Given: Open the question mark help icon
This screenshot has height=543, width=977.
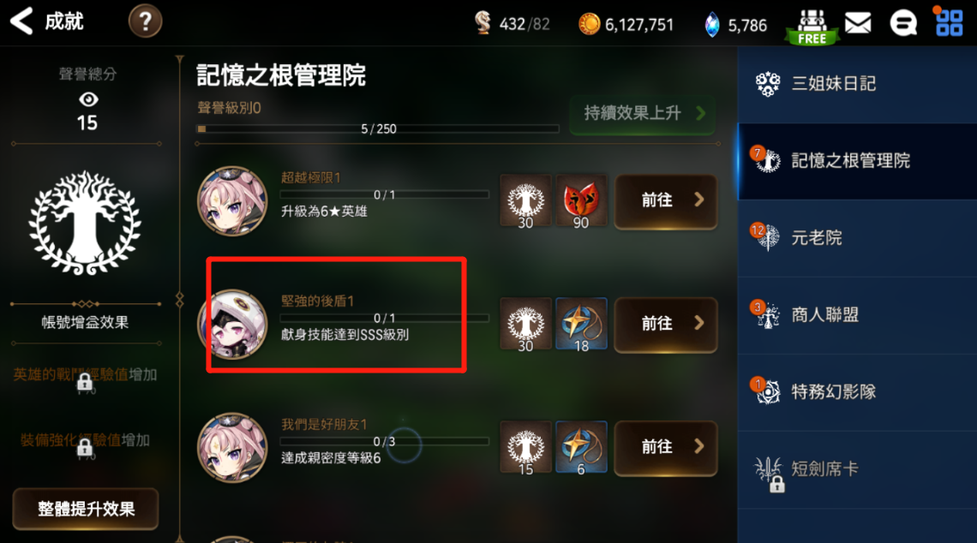Looking at the screenshot, I should coord(145,21).
